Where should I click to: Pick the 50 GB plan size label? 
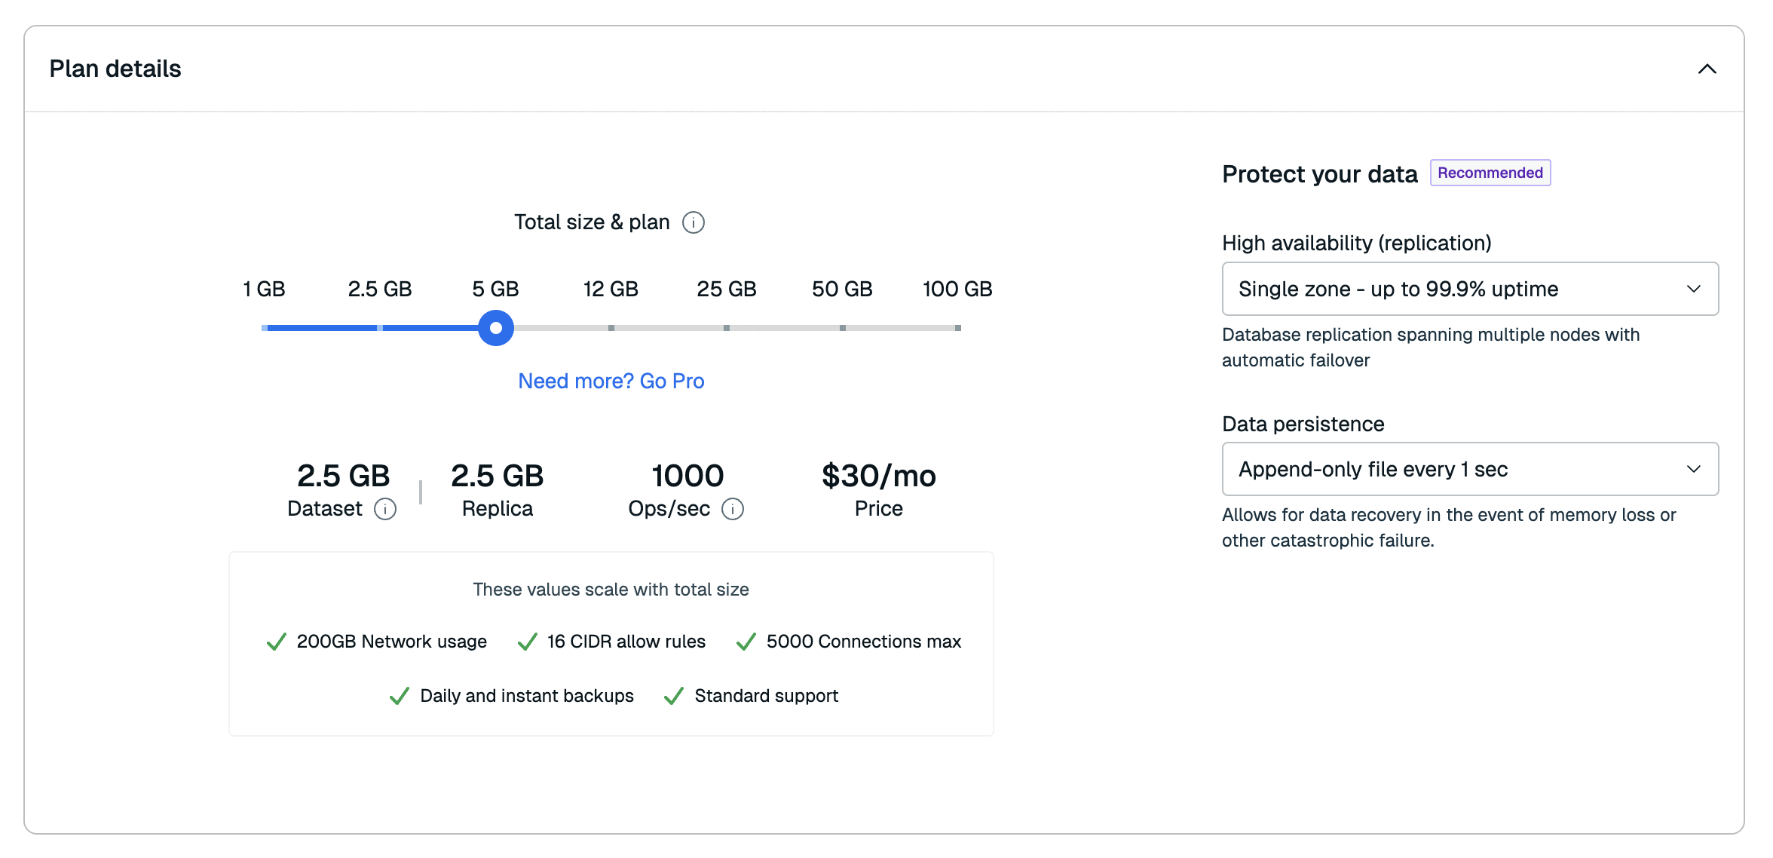pos(841,289)
